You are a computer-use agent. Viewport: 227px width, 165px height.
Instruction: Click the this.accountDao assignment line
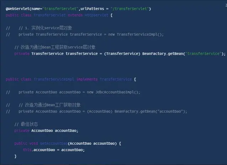54,150
